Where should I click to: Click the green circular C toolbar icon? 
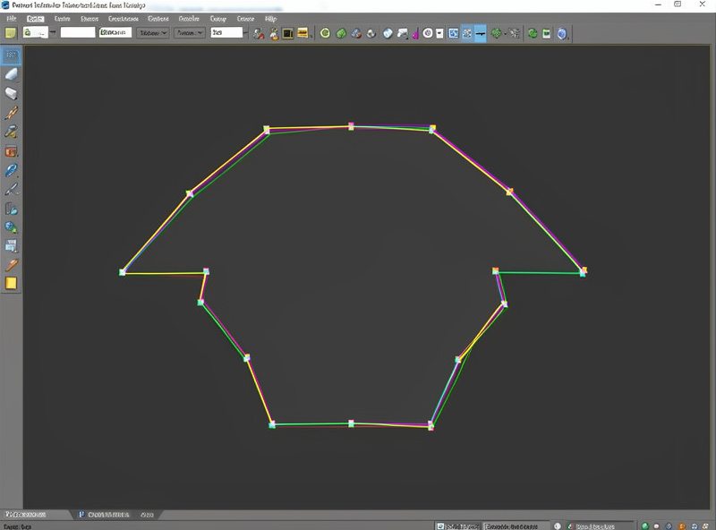pos(325,33)
